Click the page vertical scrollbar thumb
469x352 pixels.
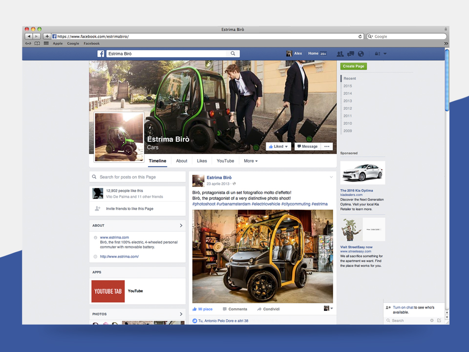(x=447, y=80)
